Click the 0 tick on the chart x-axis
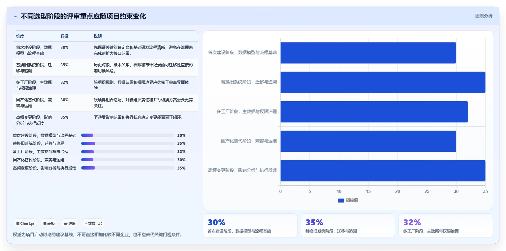 [x=280, y=191]
